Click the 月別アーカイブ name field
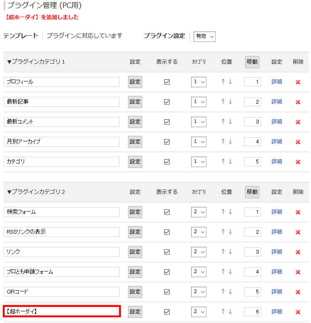The width and height of the screenshot is (311, 323). point(61,142)
